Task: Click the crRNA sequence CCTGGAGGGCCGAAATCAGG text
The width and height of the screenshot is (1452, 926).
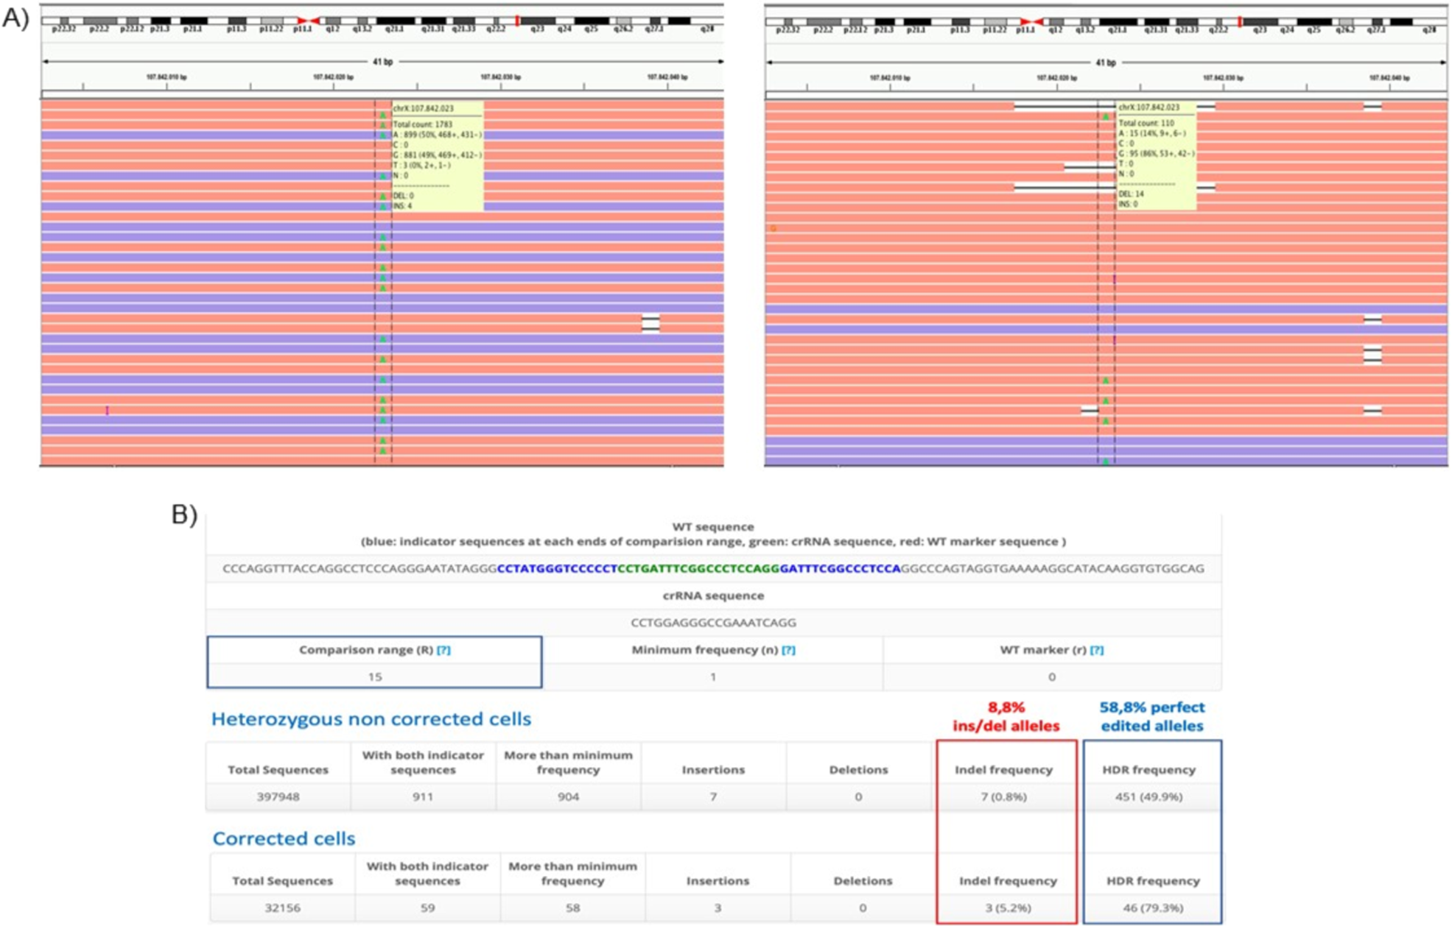Action: pyautogui.click(x=713, y=623)
